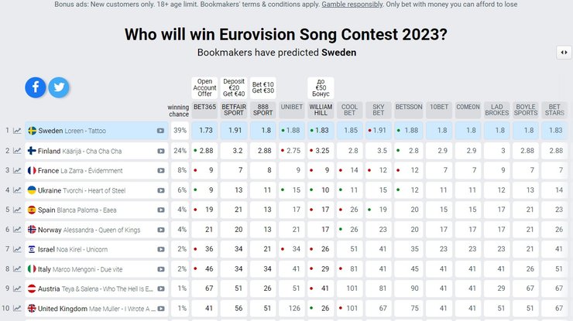The image size is (573, 321).
Task: Click the Unibet column header
Action: point(292,111)
